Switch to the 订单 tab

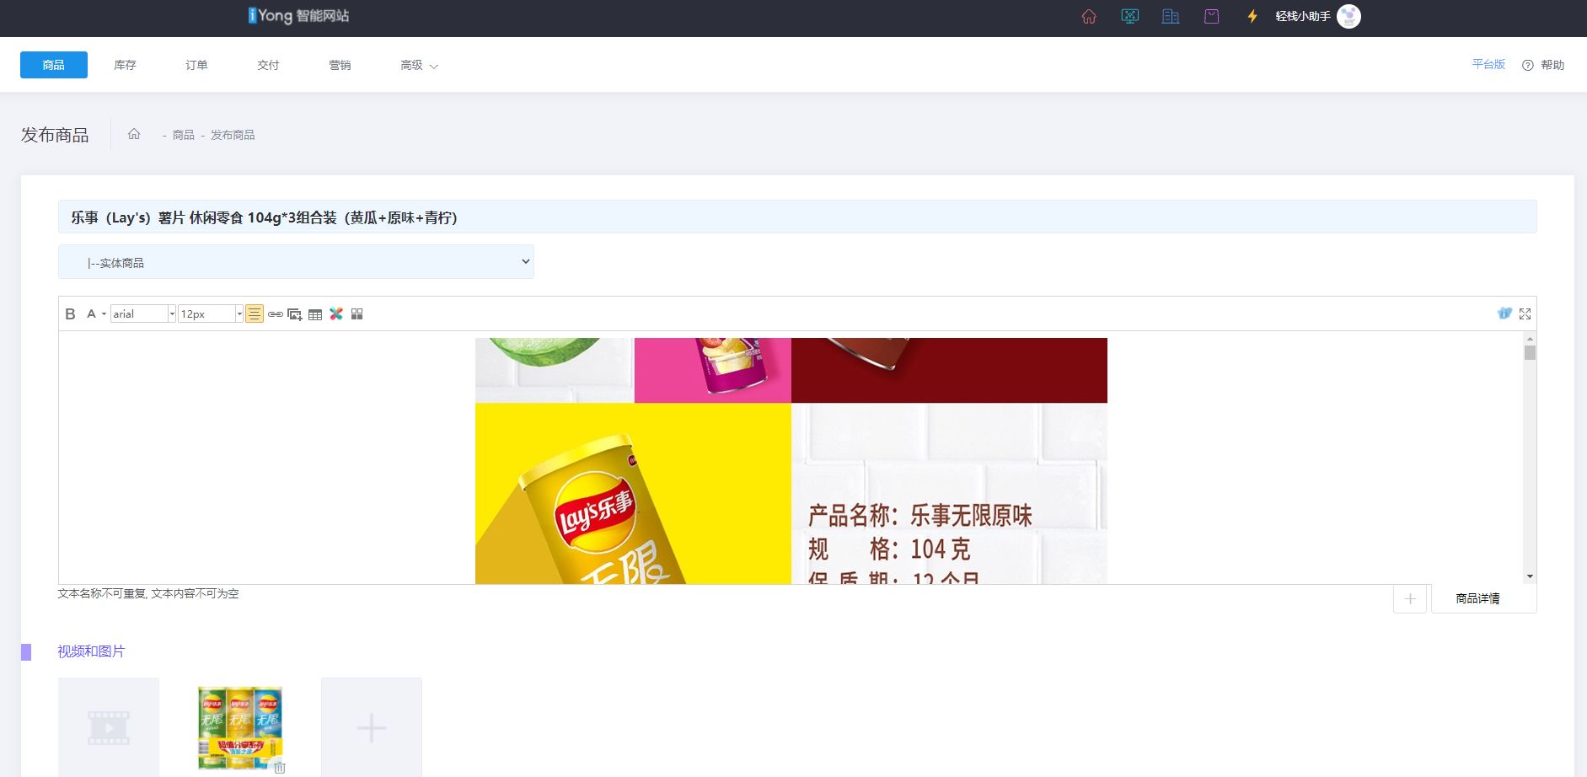[x=196, y=65]
